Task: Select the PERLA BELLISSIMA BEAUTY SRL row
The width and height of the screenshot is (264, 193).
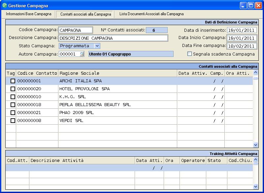Action: click(x=95, y=105)
